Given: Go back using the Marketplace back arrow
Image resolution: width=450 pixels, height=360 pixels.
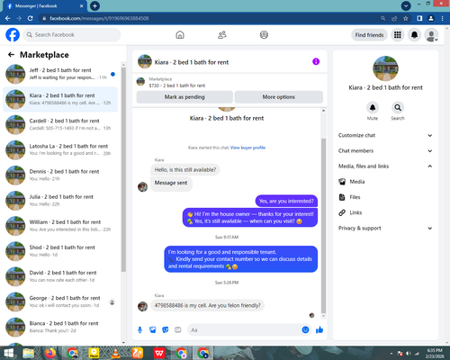Looking at the screenshot, I should 11,55.
